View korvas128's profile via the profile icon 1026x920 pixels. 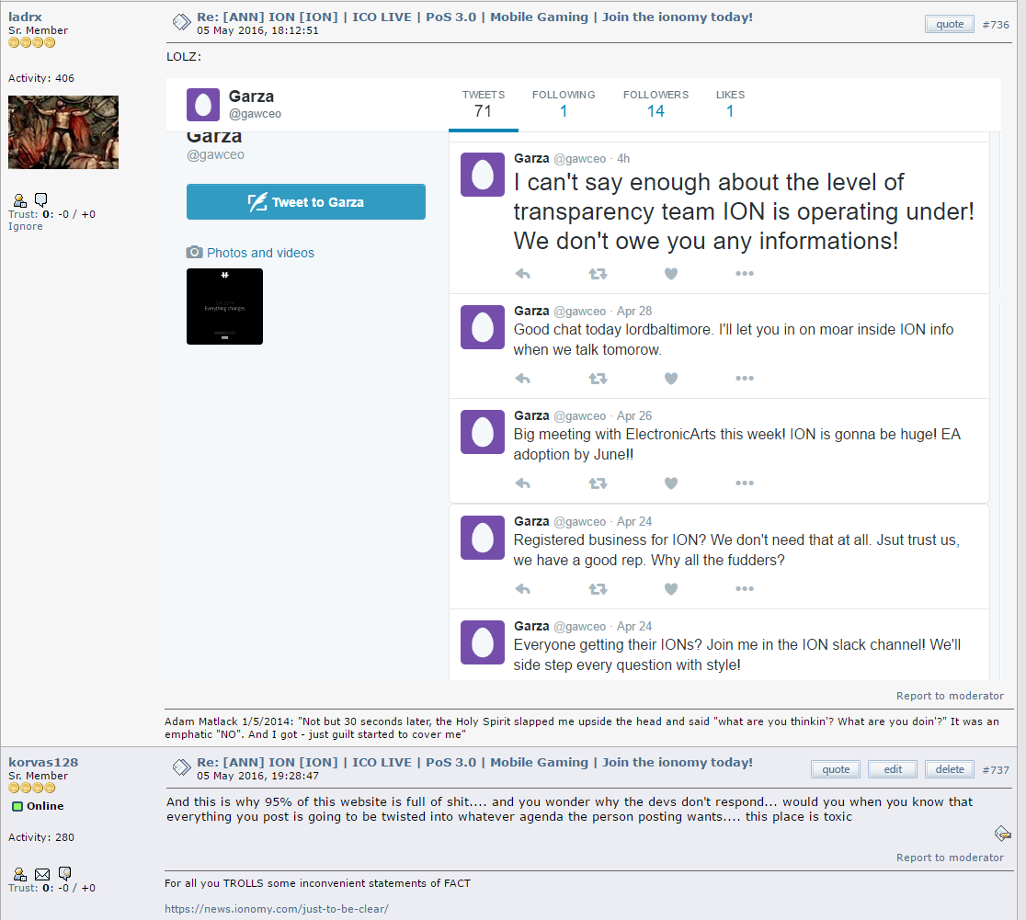click(20, 874)
